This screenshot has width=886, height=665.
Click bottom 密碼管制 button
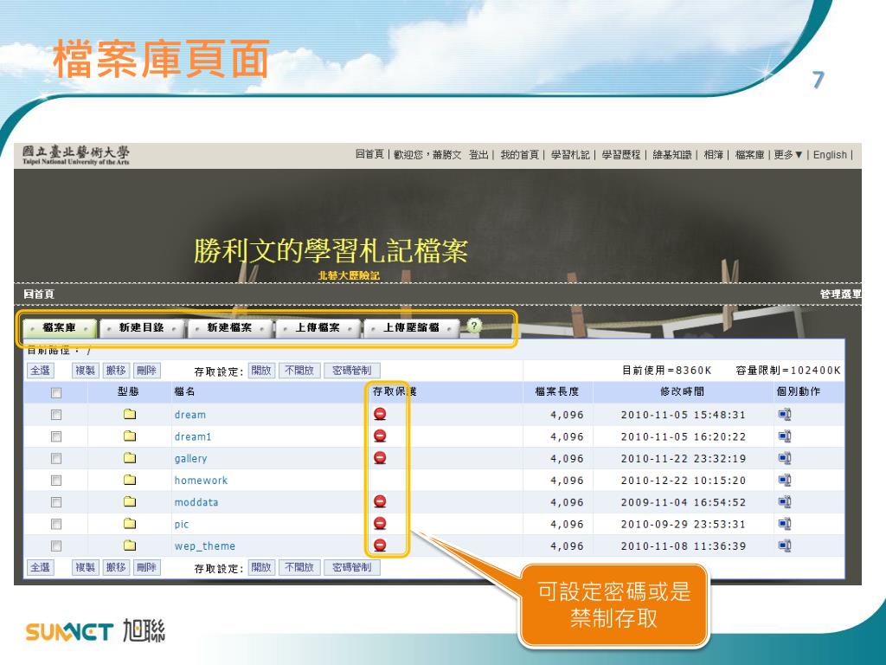(x=351, y=567)
